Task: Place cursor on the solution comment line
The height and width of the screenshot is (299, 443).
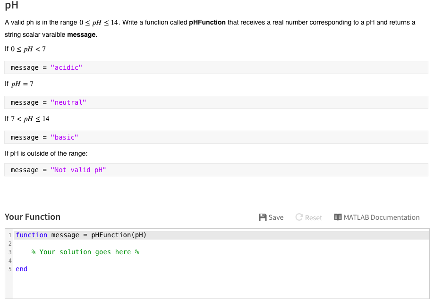Action: click(85, 252)
